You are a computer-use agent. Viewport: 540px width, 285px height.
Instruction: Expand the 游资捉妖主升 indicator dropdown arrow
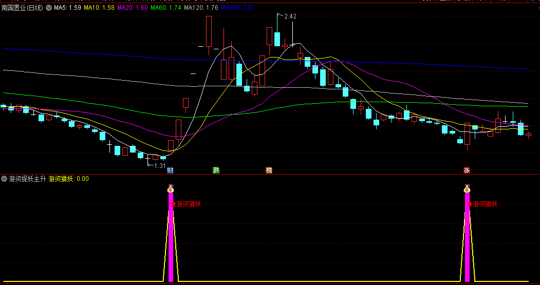(x=5, y=179)
